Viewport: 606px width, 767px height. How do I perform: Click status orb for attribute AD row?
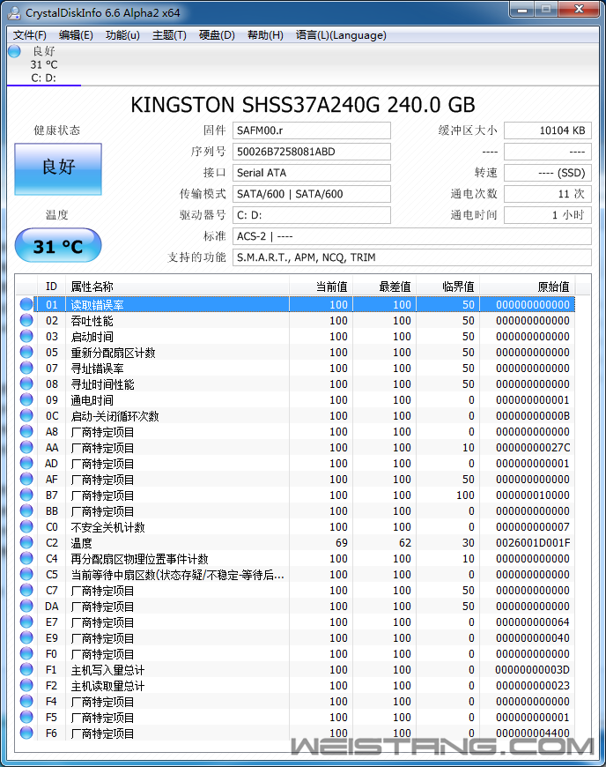tap(26, 463)
